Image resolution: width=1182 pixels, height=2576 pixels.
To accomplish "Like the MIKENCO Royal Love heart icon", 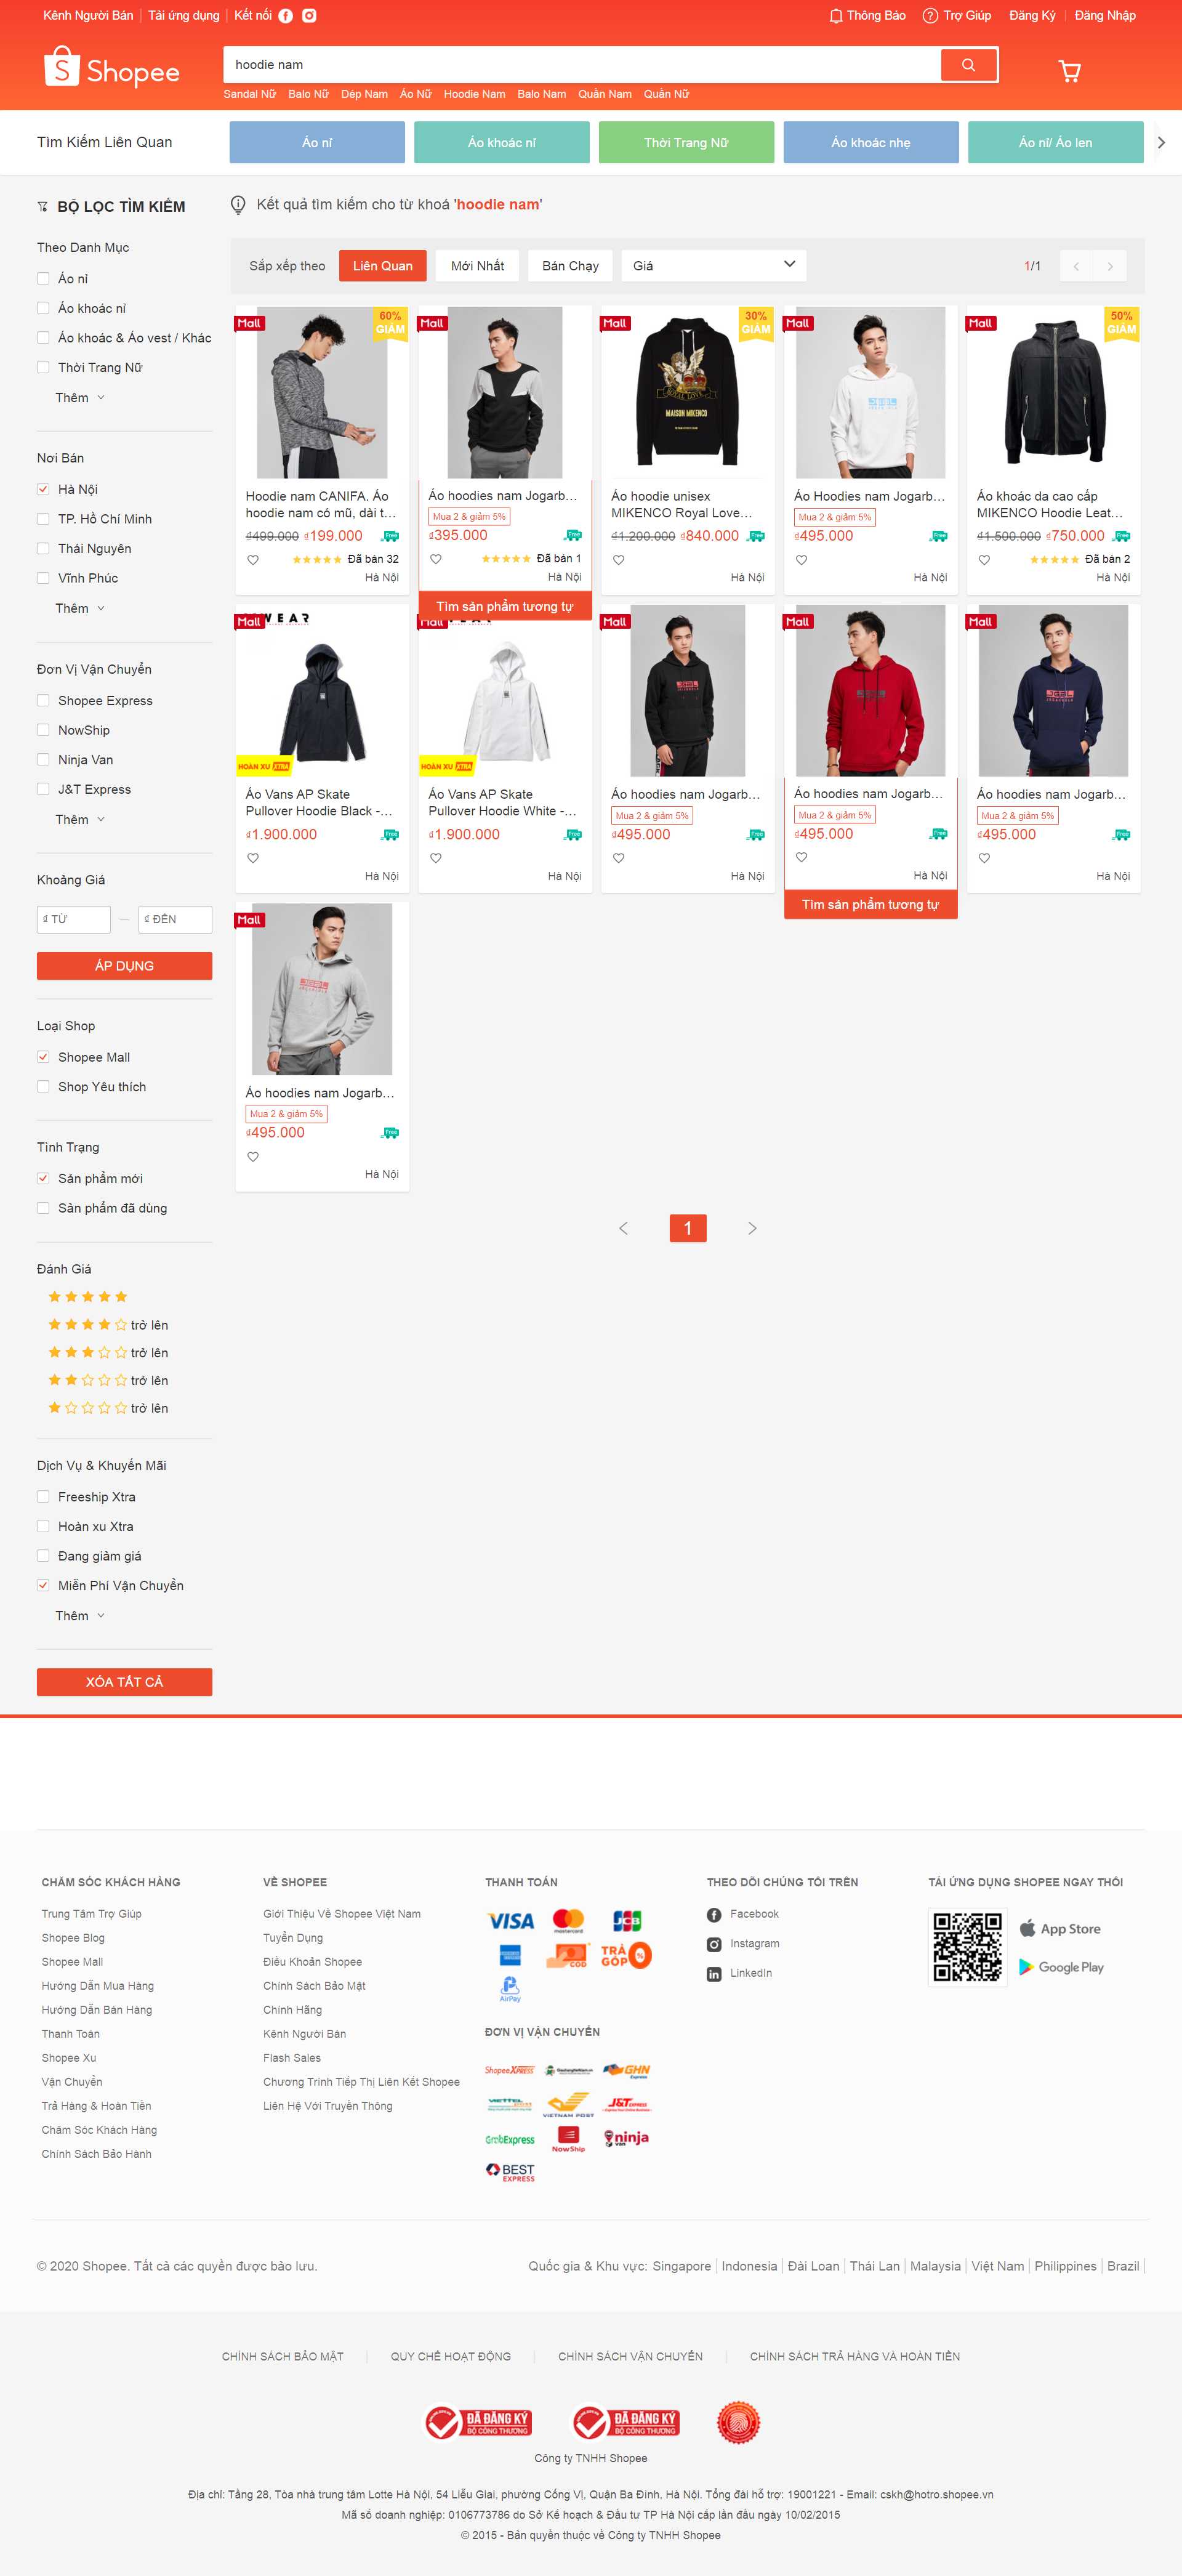I will (x=619, y=560).
